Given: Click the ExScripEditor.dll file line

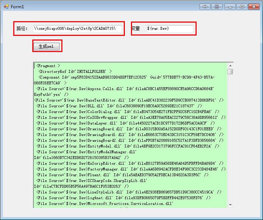Looking at the screenshot, I should coord(130,163).
